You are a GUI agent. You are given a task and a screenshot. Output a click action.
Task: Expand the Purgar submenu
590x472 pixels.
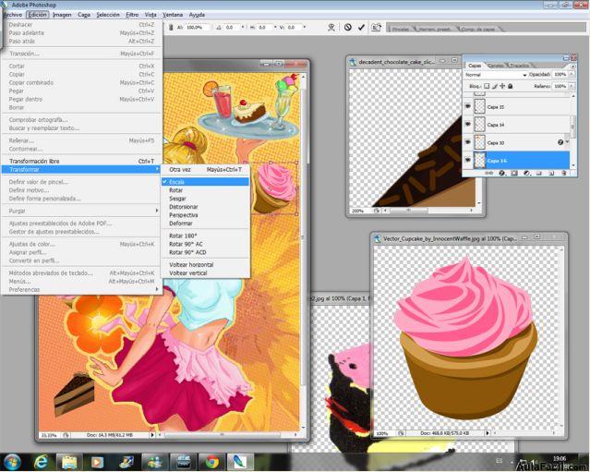coord(81,211)
